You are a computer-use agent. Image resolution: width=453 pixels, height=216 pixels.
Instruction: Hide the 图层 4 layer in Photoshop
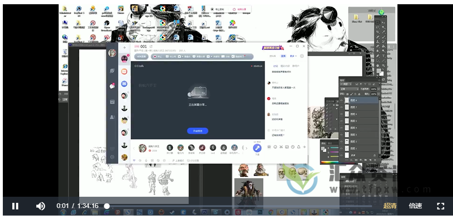tap(341, 128)
